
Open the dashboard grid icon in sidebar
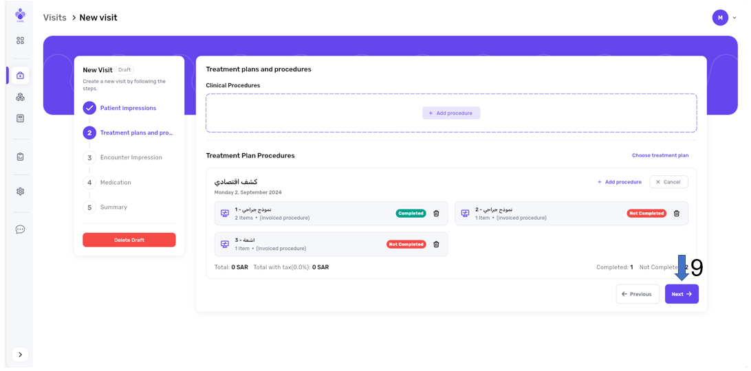coord(20,41)
